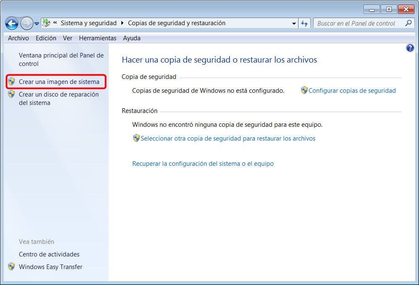Viewport: 419px width, 285px height.
Task: Click the Refresh button next to address bar
Action: pyautogui.click(x=304, y=24)
